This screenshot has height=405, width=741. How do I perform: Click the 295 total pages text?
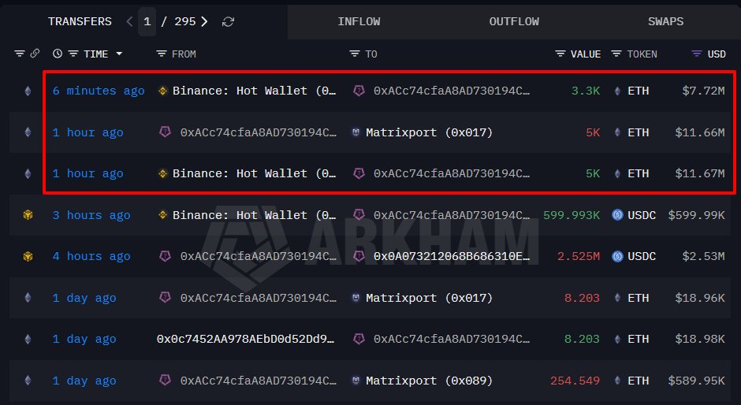tap(184, 22)
